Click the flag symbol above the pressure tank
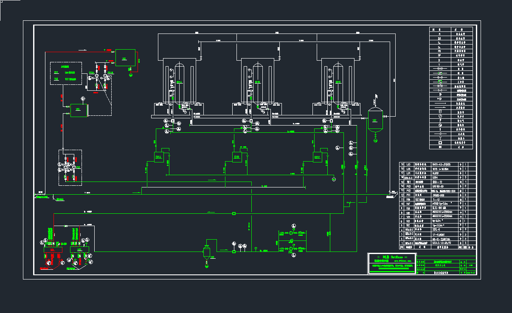The image size is (512, 313). 375,98
